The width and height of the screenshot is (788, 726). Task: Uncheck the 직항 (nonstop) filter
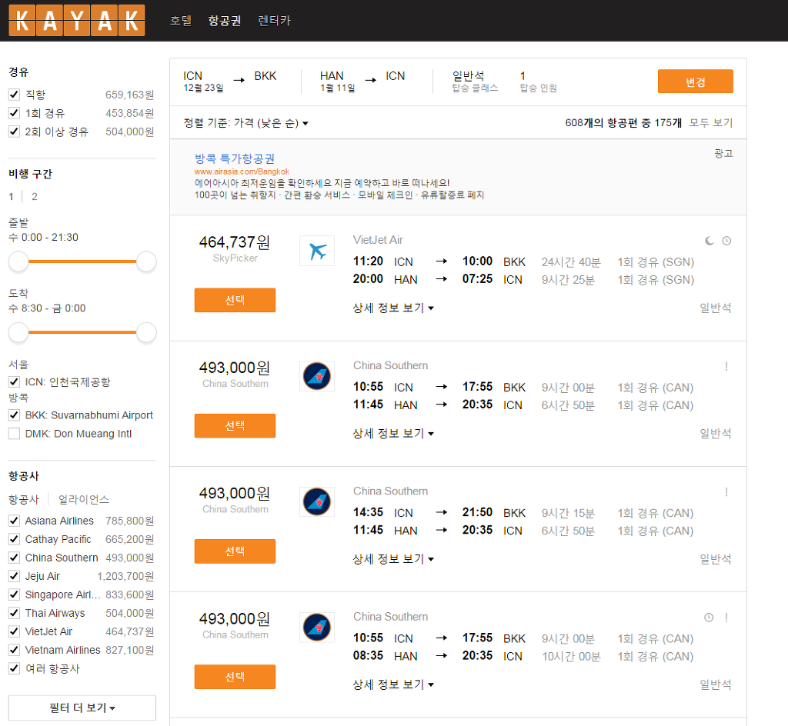(x=14, y=95)
